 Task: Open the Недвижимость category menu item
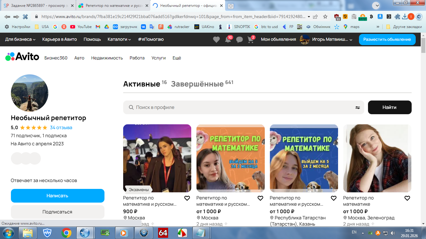pos(107,58)
